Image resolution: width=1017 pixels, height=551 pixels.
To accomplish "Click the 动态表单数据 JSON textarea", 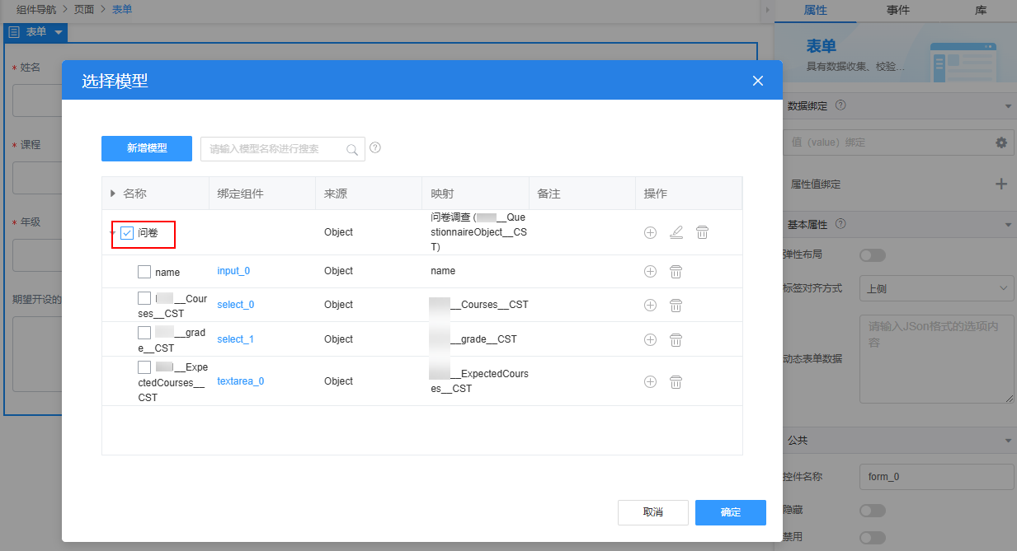I will pos(936,358).
